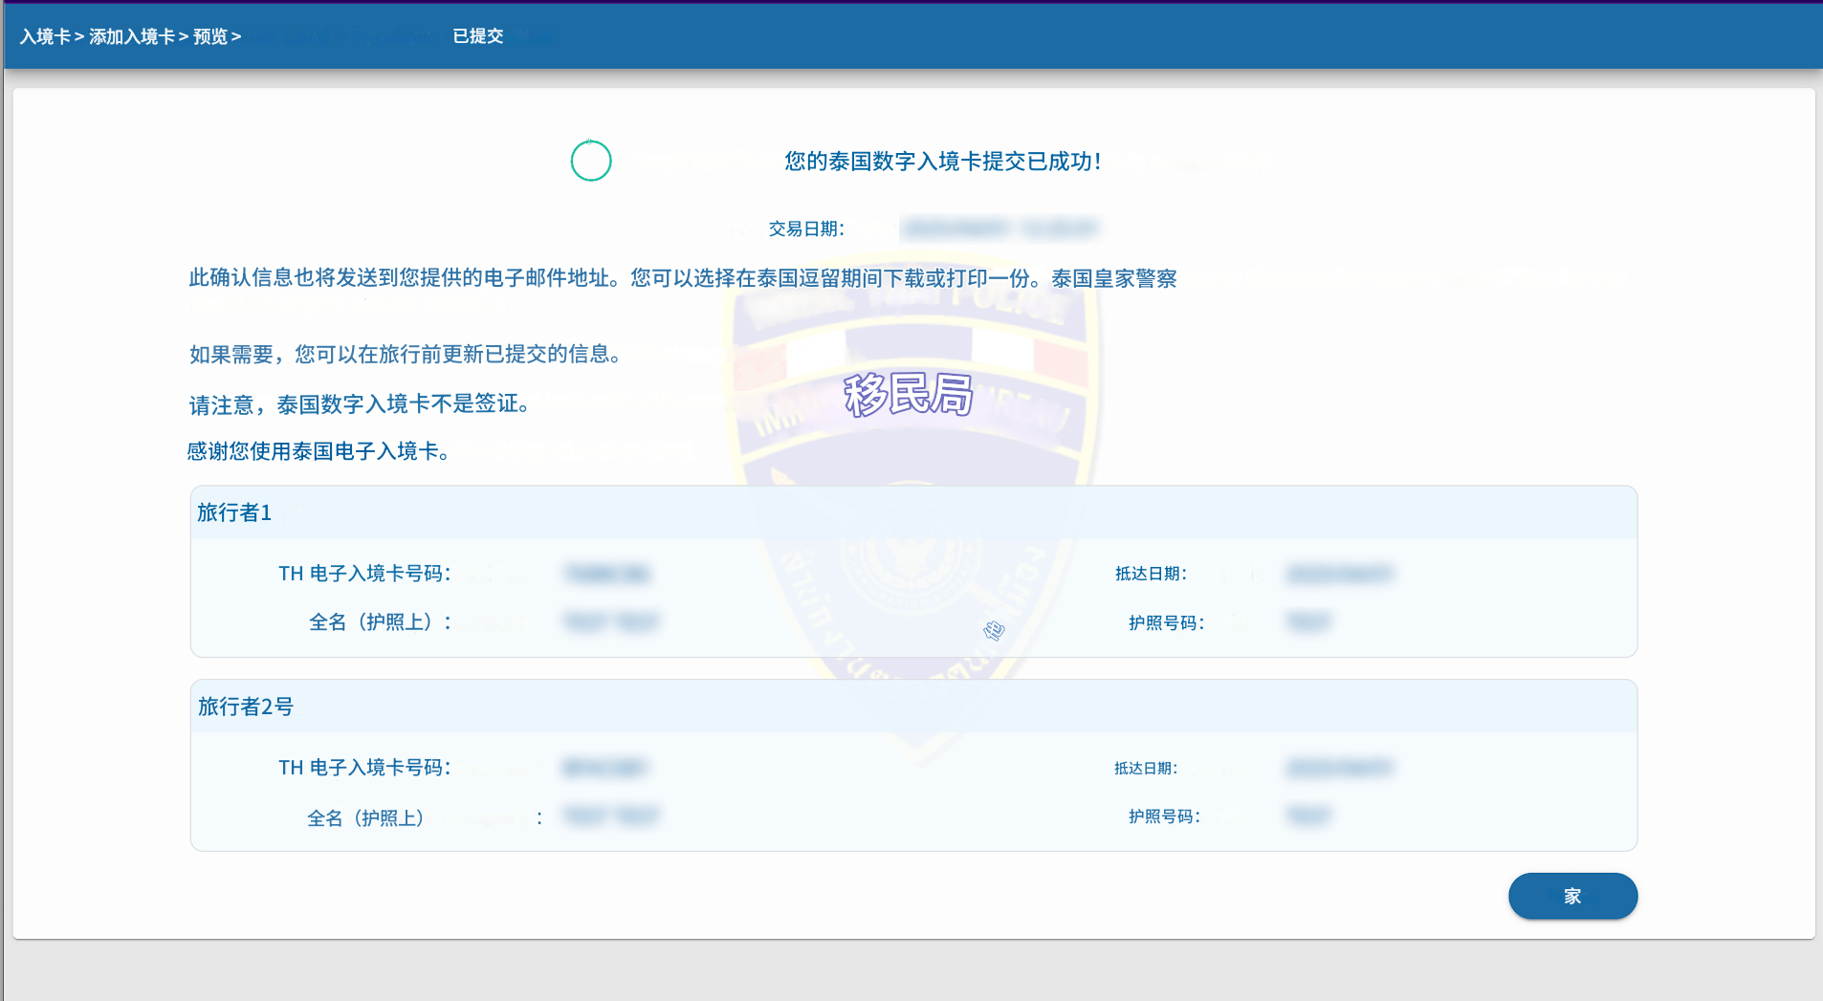The height and width of the screenshot is (1001, 1823).
Task: Click the blurred 交易日期 value
Action: (x=1000, y=228)
